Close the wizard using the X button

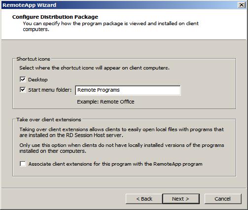(x=242, y=5)
